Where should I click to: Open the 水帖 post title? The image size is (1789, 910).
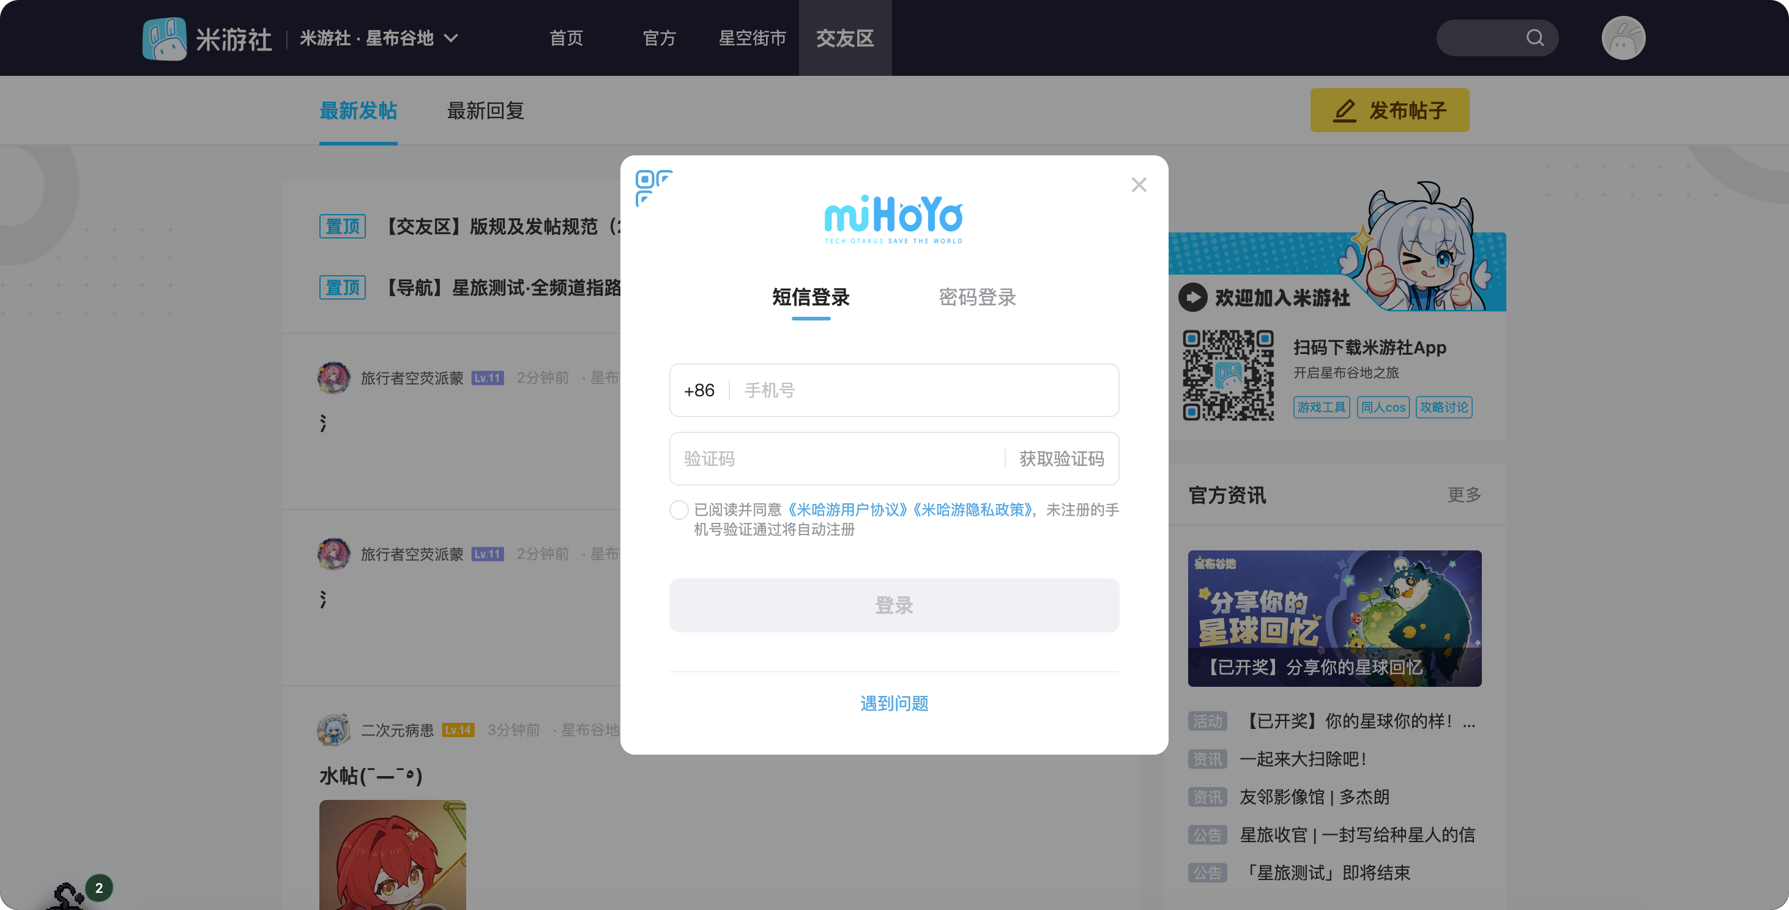click(x=371, y=775)
